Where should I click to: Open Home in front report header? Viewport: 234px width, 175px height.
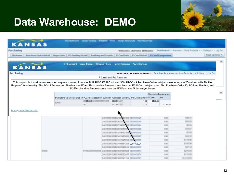109,64
